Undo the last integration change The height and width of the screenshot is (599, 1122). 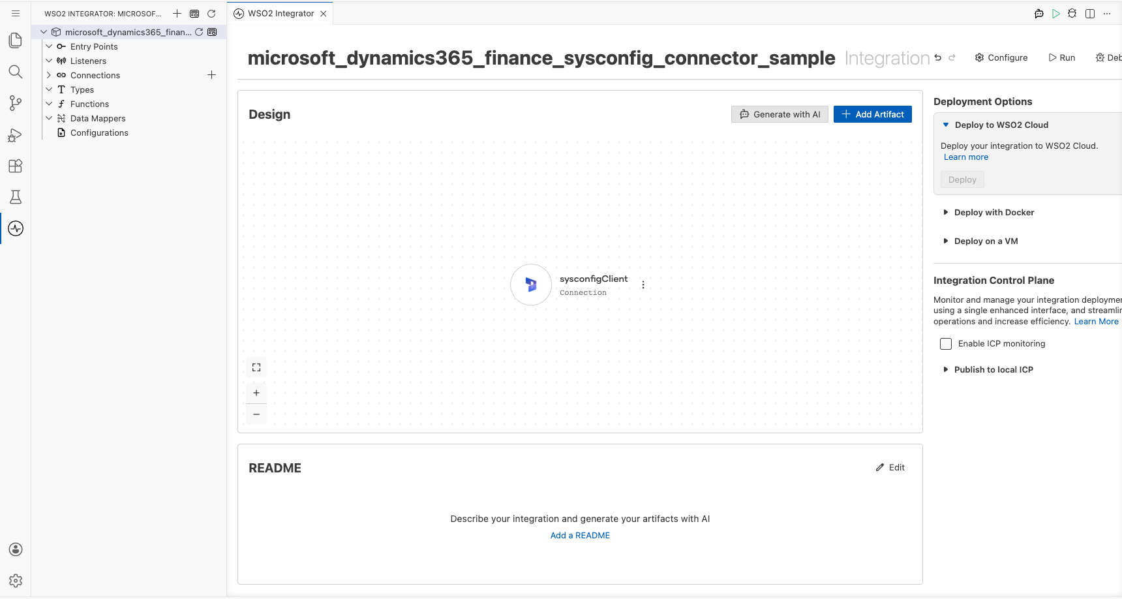938,57
